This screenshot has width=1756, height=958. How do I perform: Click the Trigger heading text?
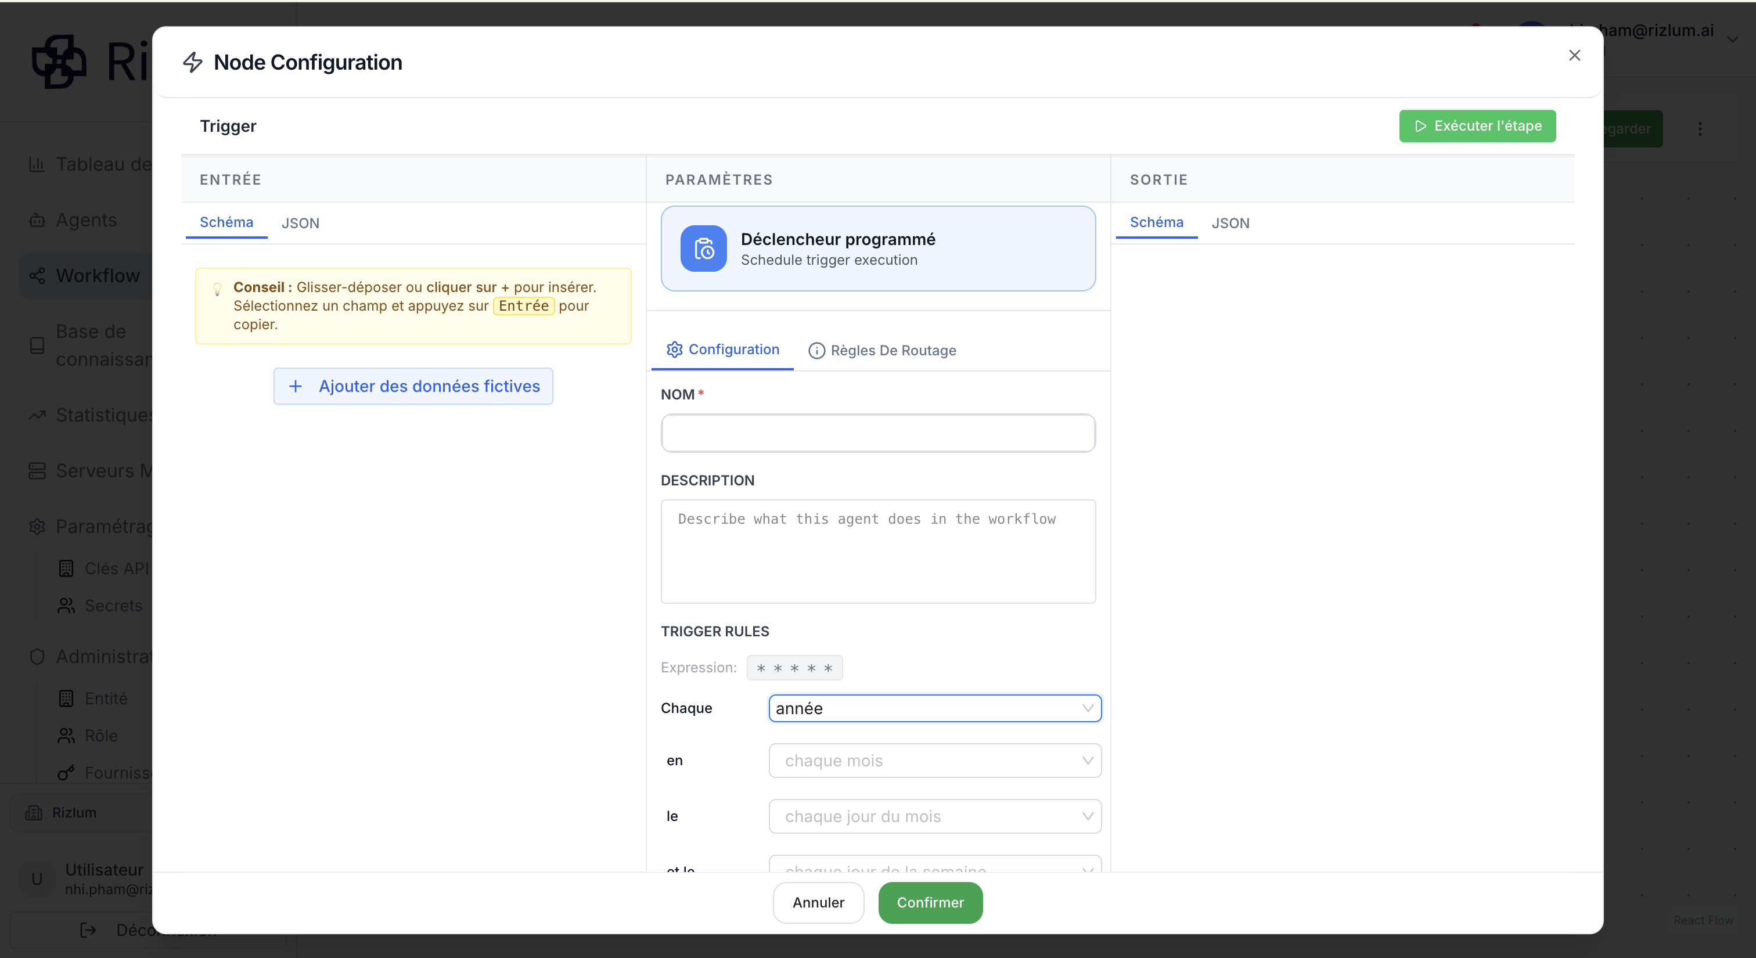228,126
